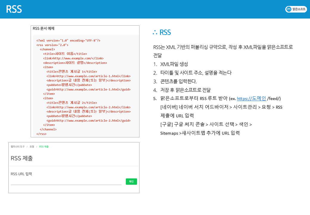This screenshot has height=215, width=310.
Task: Select the green RSS 제출 breadcrumb
Action: 44,147
